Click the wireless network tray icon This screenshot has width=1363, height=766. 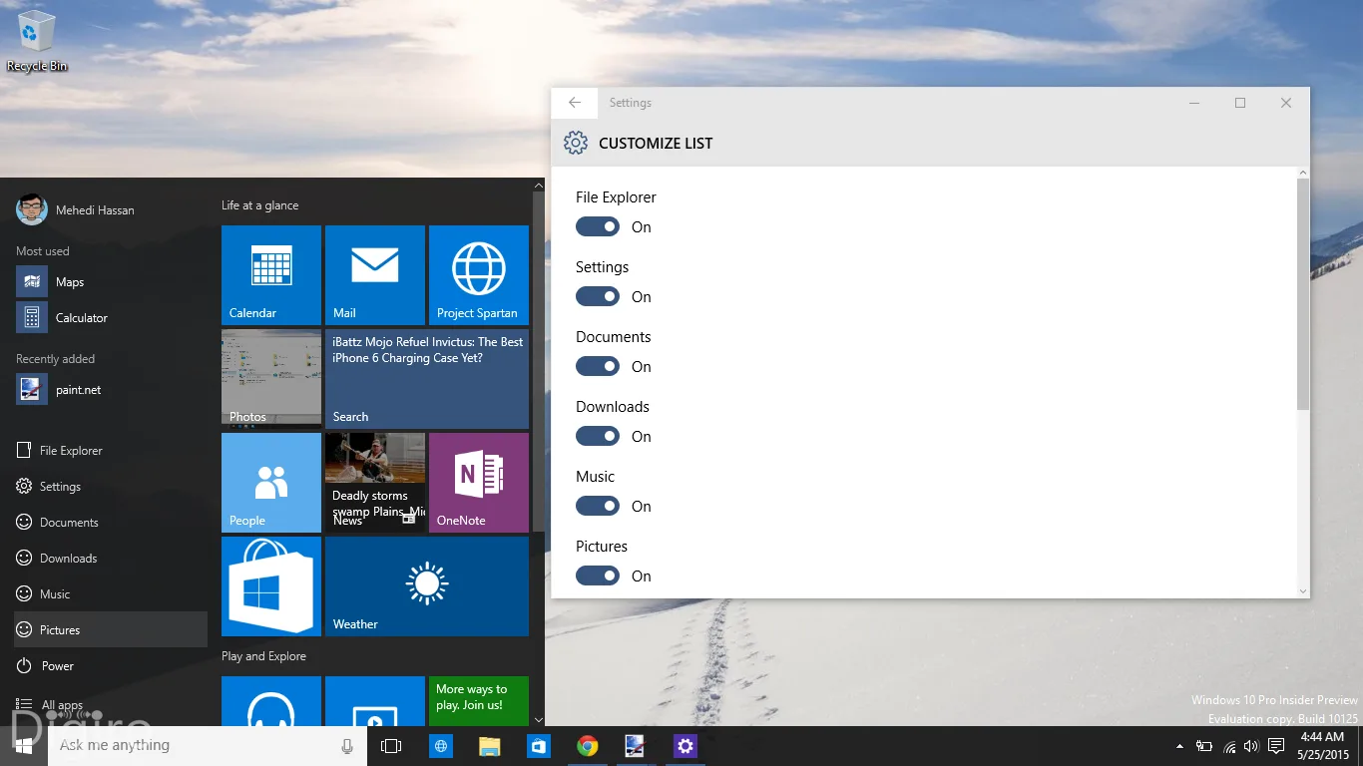click(1229, 746)
